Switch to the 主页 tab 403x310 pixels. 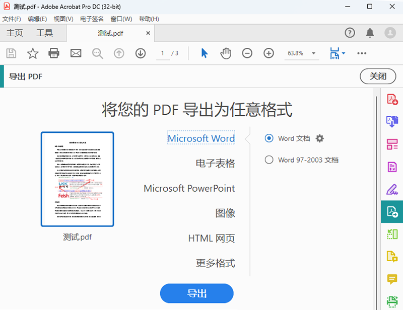pos(15,33)
